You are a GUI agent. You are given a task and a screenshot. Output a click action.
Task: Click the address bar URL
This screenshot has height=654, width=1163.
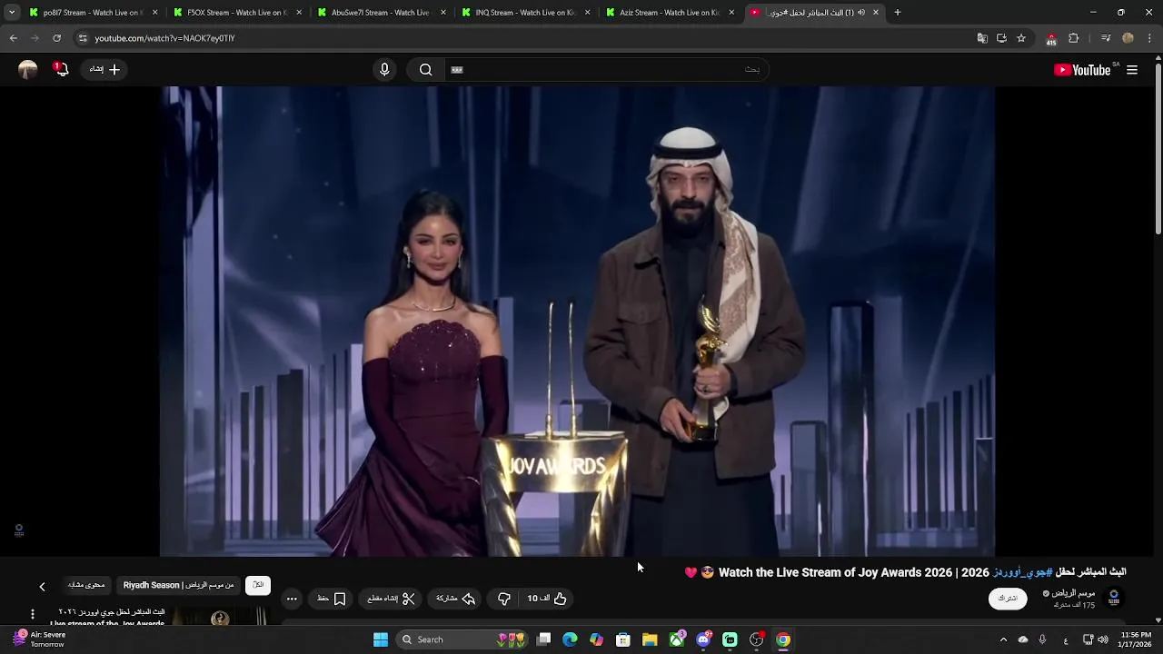tap(164, 38)
